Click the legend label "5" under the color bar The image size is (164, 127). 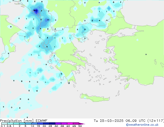click(x=25, y=126)
